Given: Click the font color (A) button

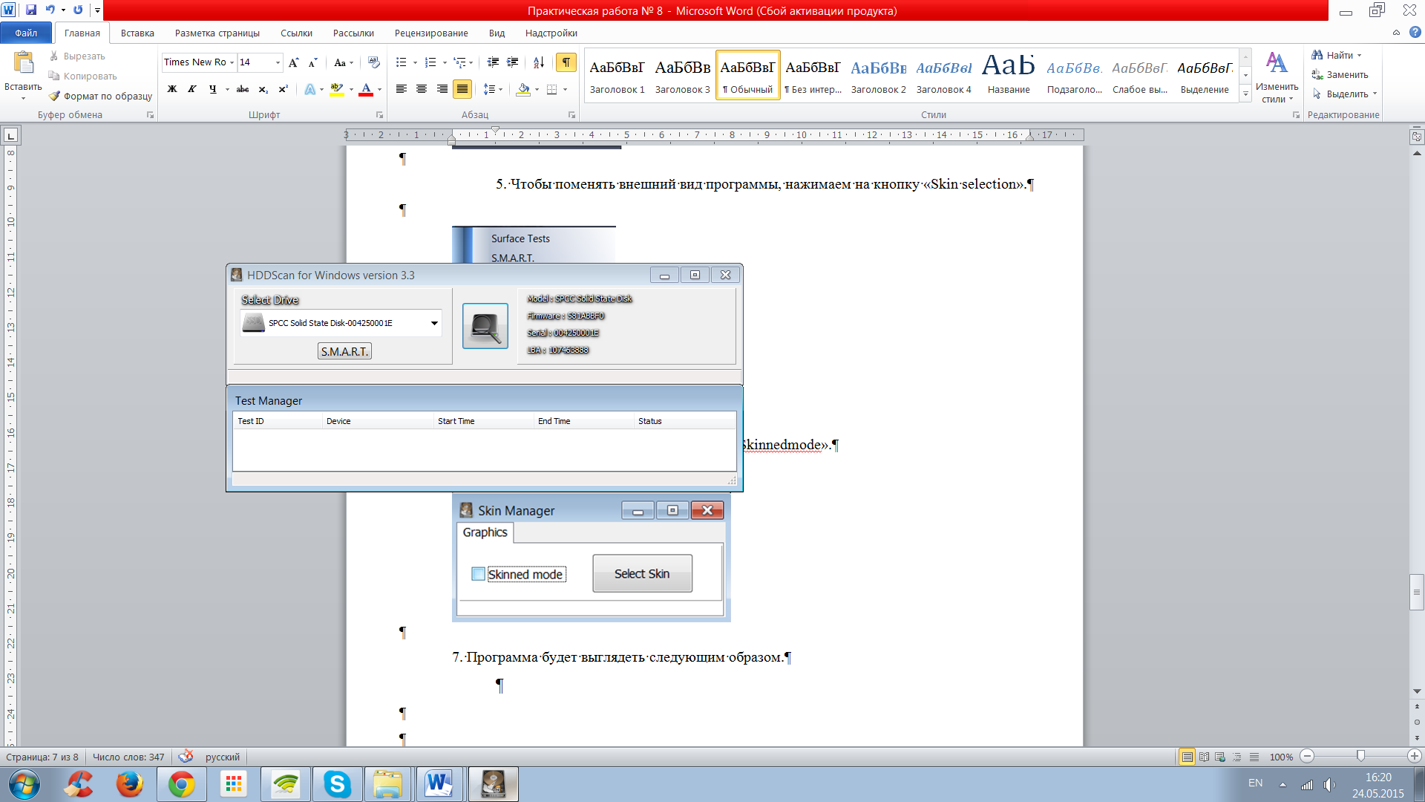Looking at the screenshot, I should coord(366,89).
